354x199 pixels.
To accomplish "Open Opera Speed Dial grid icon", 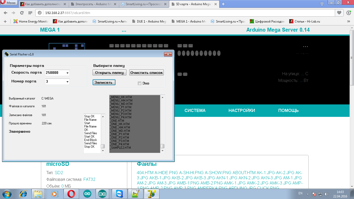I will pyautogui.click(x=30, y=13).
